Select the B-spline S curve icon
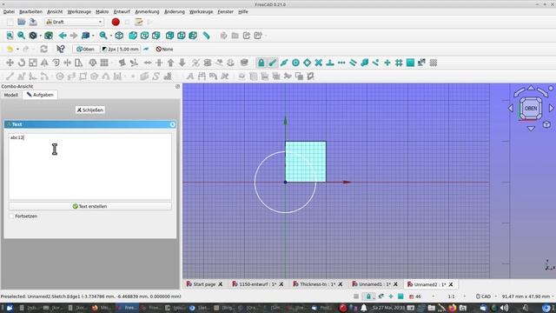 [156, 77]
